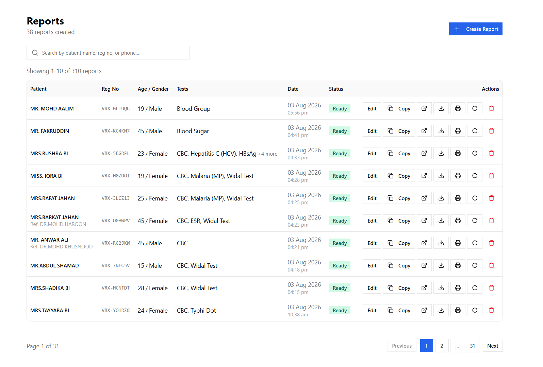Open MR. MOHD AALIM report in new tab

[x=424, y=108]
